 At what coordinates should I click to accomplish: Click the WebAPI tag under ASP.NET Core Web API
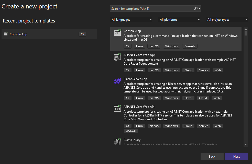click(131, 131)
